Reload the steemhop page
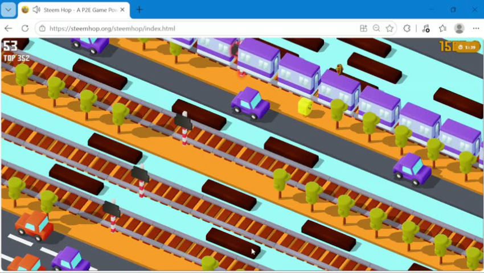 click(x=25, y=28)
